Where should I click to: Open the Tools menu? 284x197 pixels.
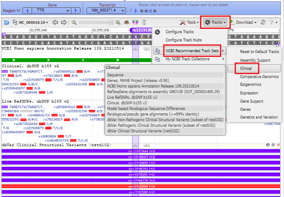(190, 22)
